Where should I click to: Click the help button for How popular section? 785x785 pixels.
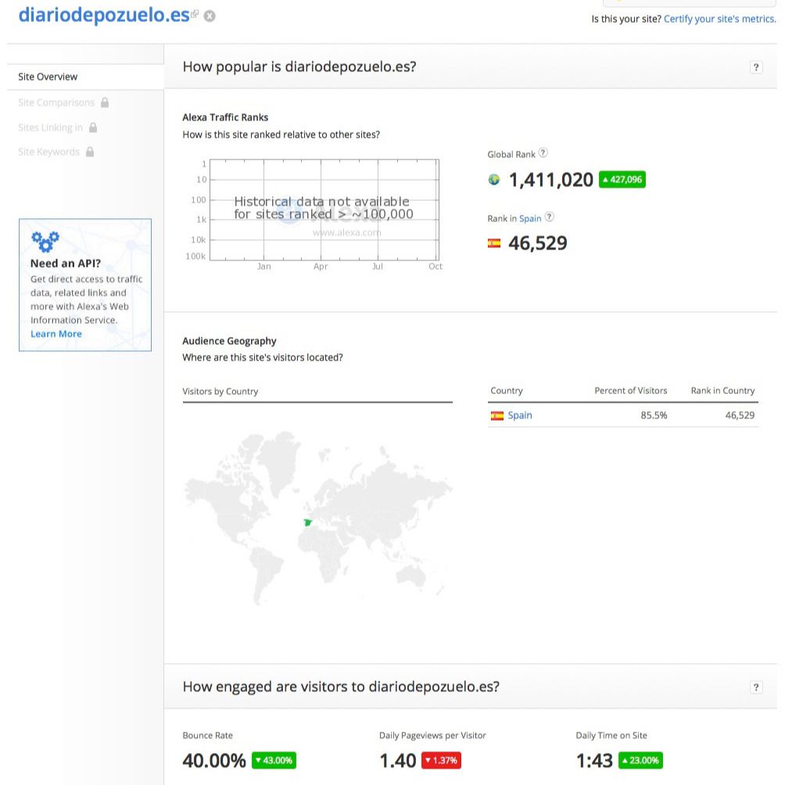(756, 67)
